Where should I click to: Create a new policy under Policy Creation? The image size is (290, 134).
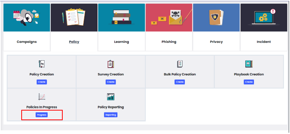click(41, 82)
